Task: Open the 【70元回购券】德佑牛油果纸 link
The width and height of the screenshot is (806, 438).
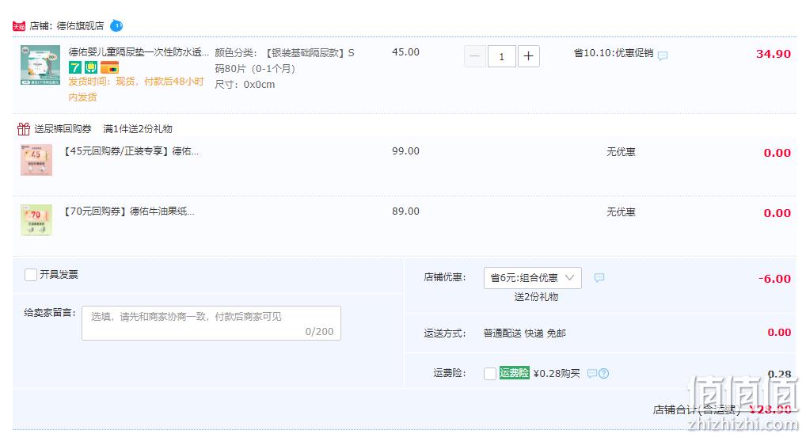Action: 128,211
